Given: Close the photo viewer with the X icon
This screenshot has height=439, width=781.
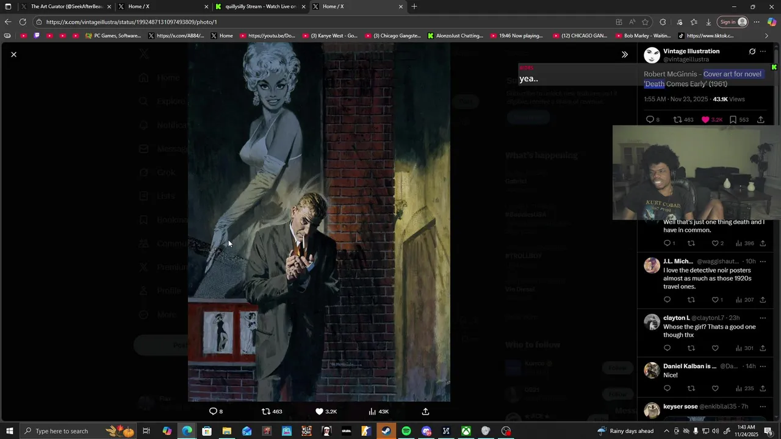Looking at the screenshot, I should tap(13, 55).
